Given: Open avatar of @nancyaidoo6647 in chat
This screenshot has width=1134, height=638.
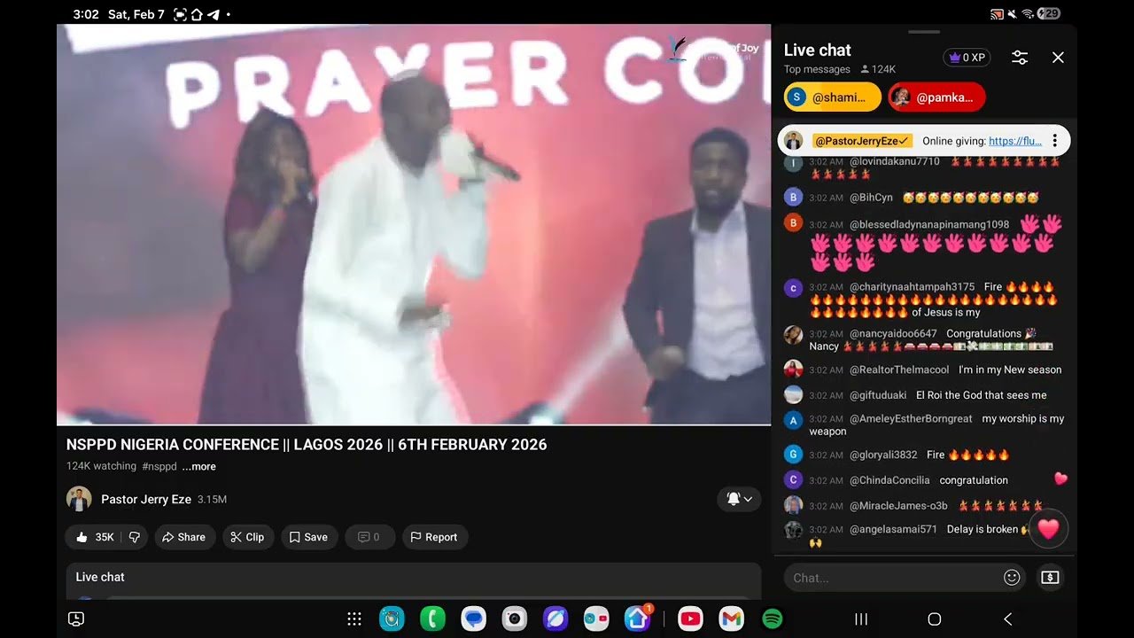Looking at the screenshot, I should [793, 335].
